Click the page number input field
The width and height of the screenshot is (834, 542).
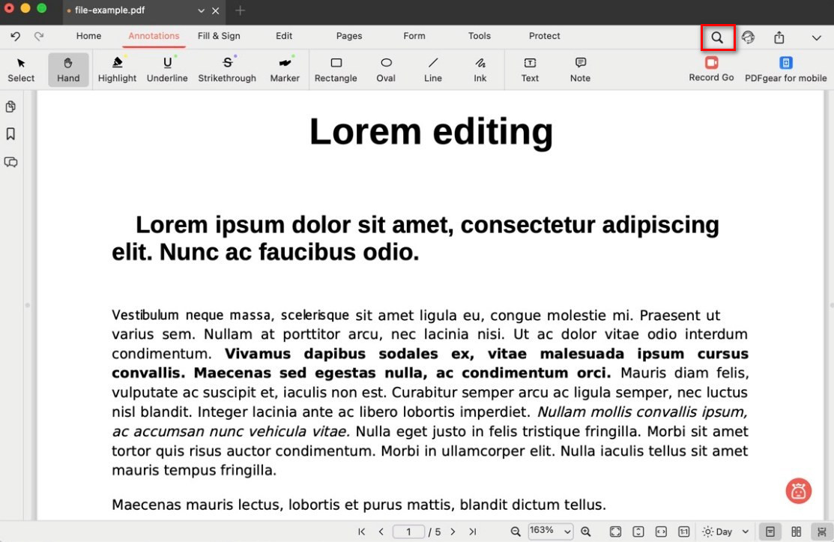click(409, 532)
